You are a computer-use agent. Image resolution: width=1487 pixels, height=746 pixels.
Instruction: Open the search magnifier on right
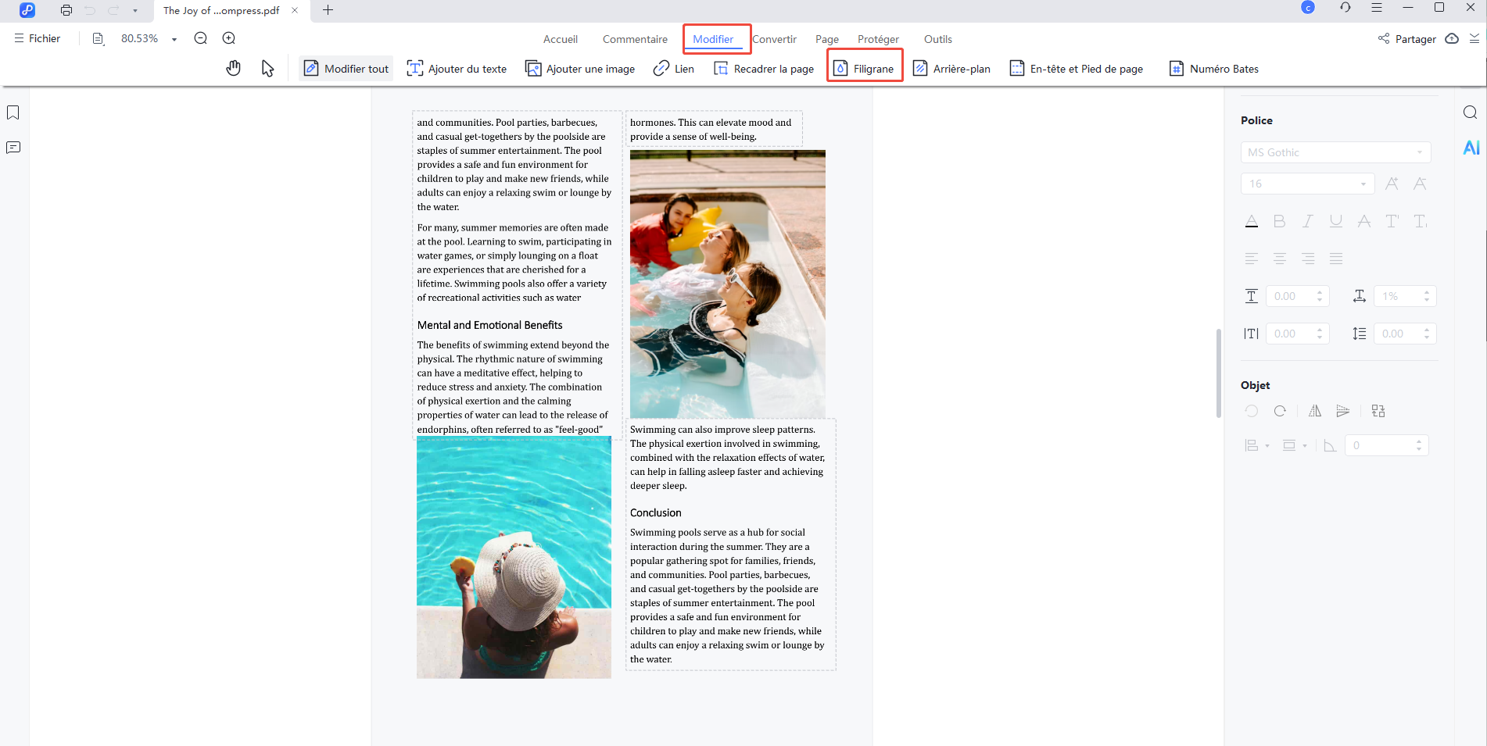coord(1470,112)
